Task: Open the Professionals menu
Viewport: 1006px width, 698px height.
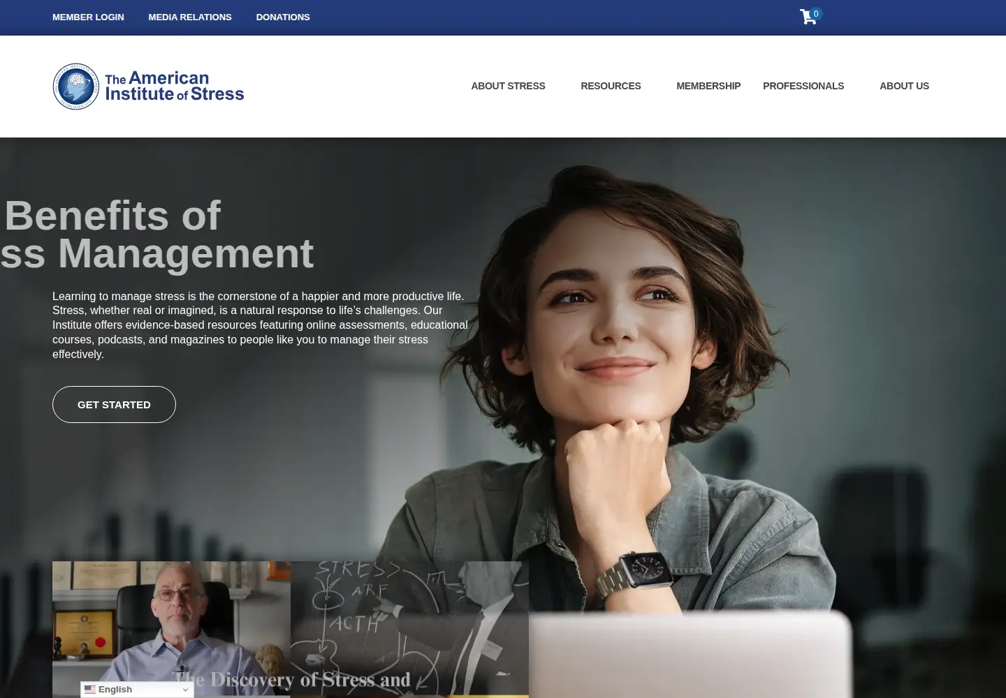Action: click(x=803, y=86)
